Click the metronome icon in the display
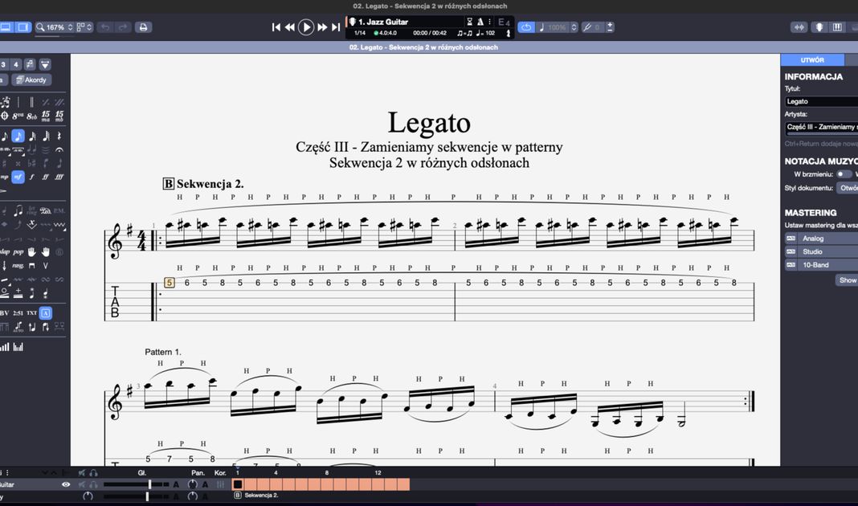The width and height of the screenshot is (858, 506). [x=480, y=22]
